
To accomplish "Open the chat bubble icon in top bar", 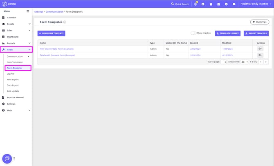I will [x=234, y=4].
